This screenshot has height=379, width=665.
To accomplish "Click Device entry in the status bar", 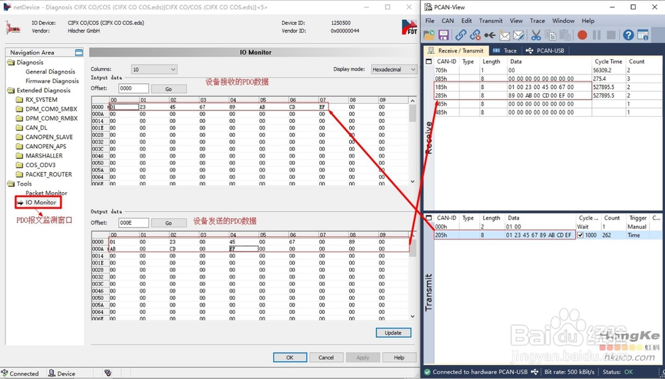I will tap(62, 374).
